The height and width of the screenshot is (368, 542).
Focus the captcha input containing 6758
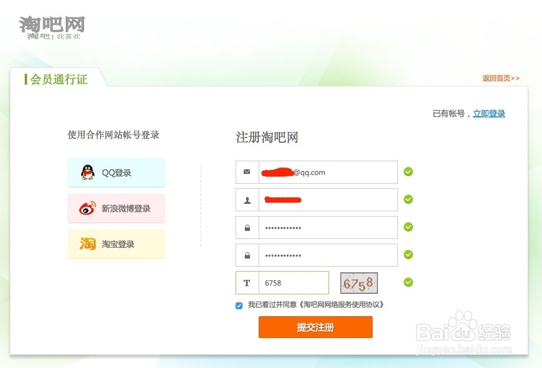(x=294, y=283)
